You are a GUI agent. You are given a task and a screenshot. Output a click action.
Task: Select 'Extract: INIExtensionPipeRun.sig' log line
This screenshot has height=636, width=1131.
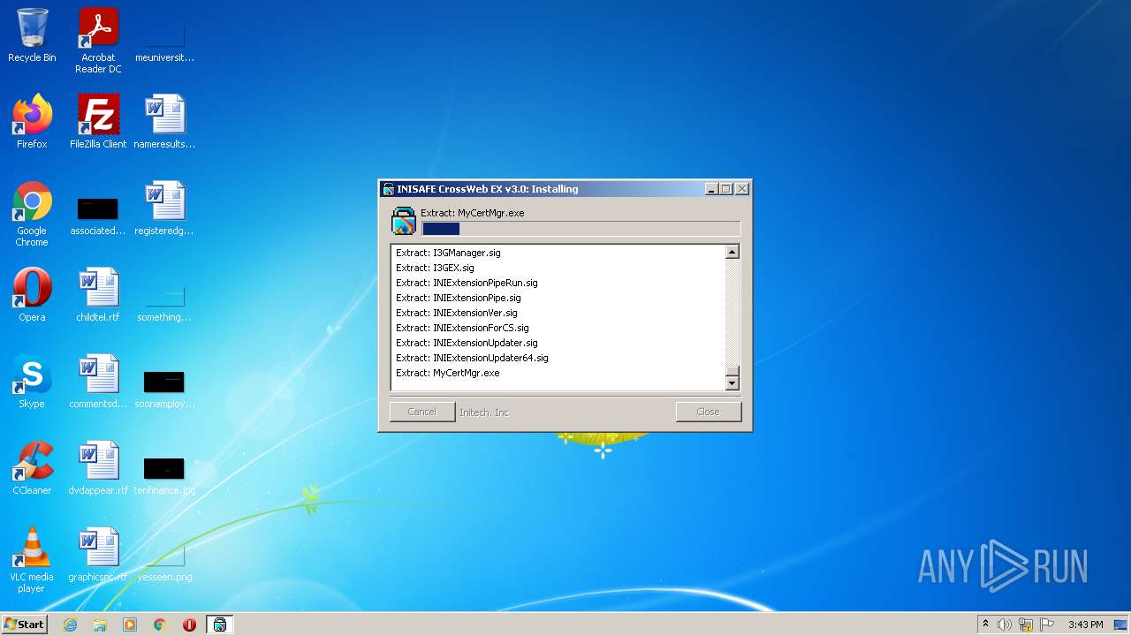pos(467,283)
